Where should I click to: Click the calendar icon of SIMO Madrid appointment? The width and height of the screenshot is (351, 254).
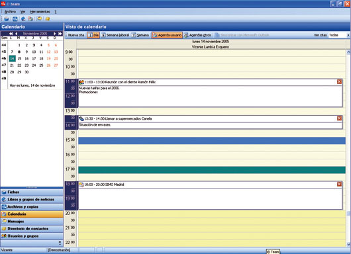click(81, 185)
